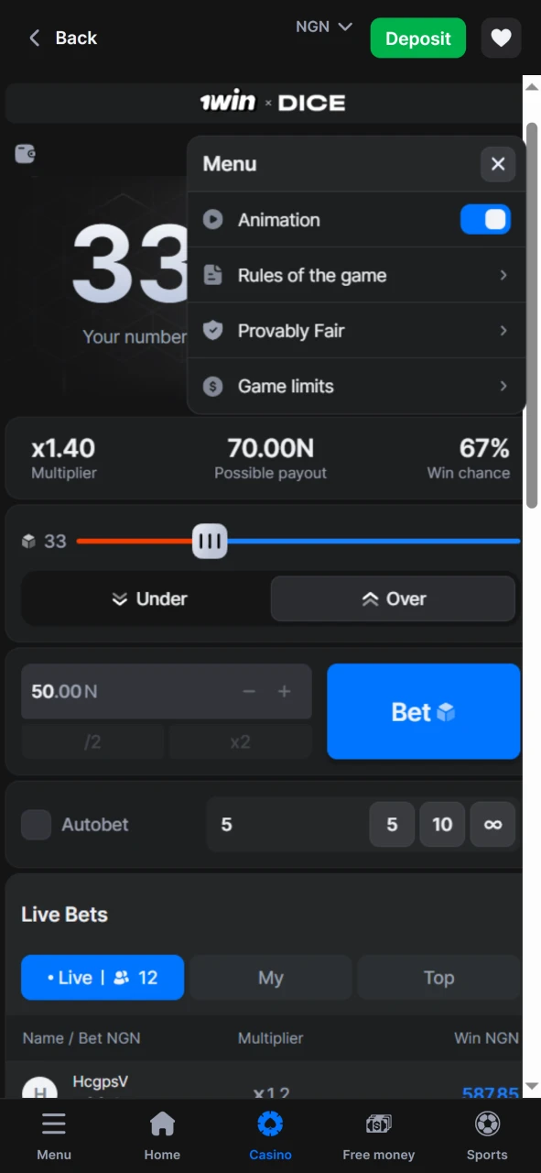The height and width of the screenshot is (1173, 541).
Task: Open the hamburger Menu icon bottom left
Action: [x=54, y=1124]
